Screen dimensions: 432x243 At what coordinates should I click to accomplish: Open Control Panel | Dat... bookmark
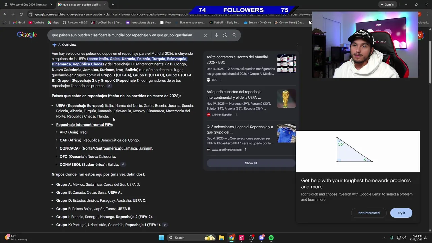pos(289,23)
